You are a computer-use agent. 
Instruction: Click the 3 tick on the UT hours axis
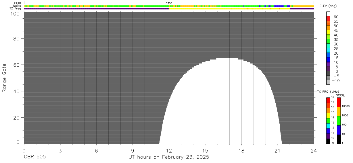tap(60, 150)
